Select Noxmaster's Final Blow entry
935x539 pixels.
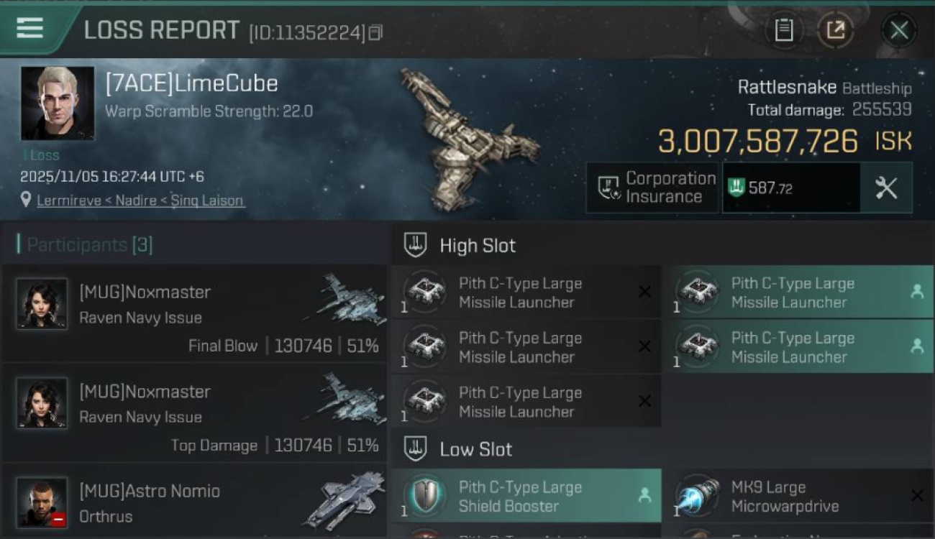tap(194, 313)
